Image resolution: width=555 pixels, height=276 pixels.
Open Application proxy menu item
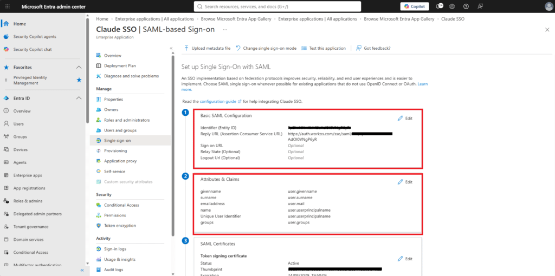coord(120,161)
